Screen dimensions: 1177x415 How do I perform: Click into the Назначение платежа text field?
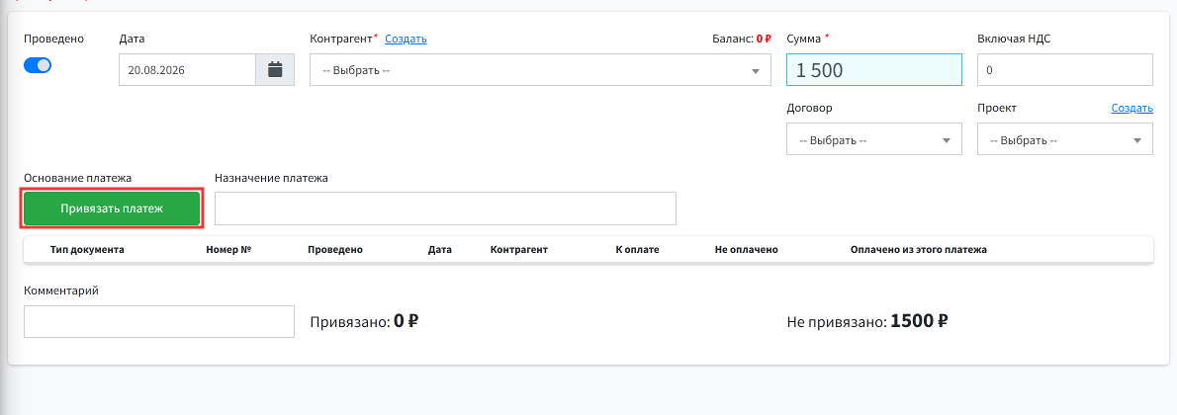pos(445,207)
